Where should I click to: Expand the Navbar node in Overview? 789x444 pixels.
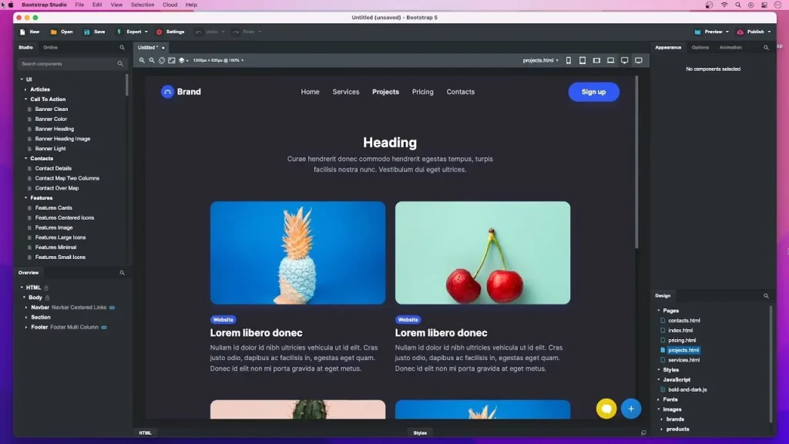(x=26, y=308)
